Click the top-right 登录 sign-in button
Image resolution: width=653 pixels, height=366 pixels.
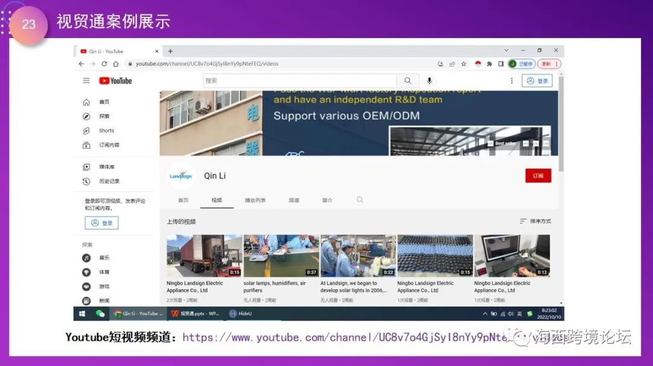tap(538, 81)
